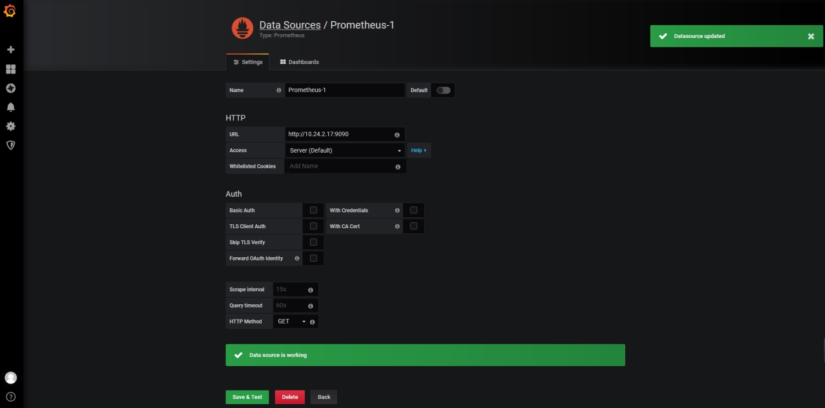
Task: Show info icon in Whitelisted Cookies field
Action: [397, 166]
